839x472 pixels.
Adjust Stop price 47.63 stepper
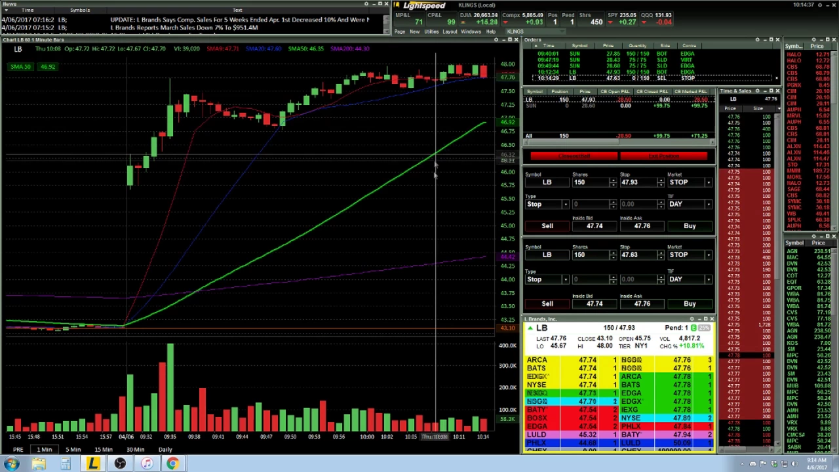(x=660, y=255)
